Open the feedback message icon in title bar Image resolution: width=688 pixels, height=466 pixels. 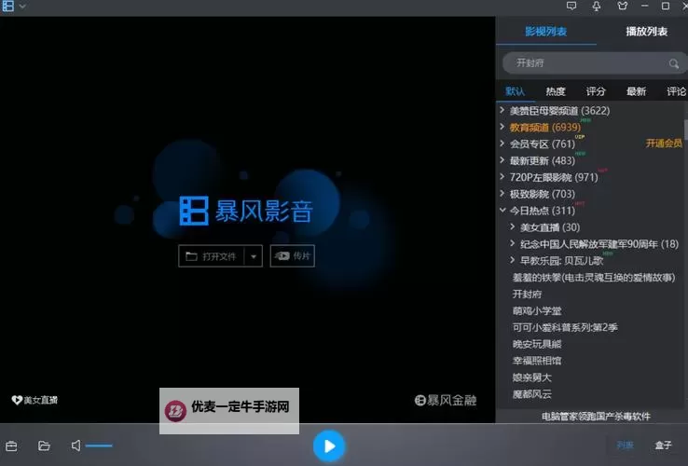571,7
